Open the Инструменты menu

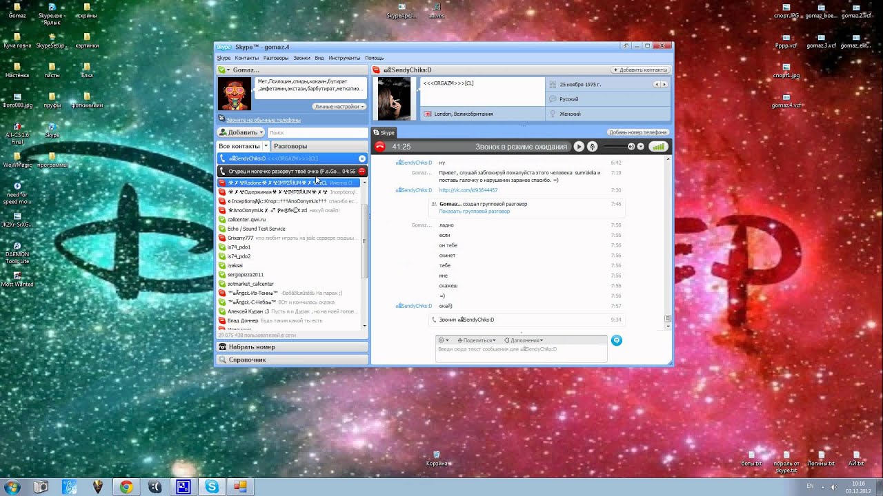point(344,58)
